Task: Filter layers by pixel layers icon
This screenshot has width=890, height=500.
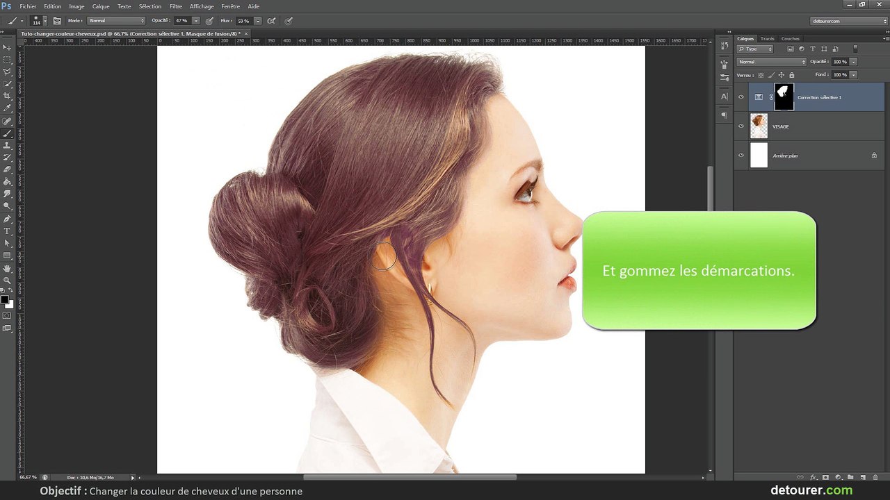Action: (791, 49)
